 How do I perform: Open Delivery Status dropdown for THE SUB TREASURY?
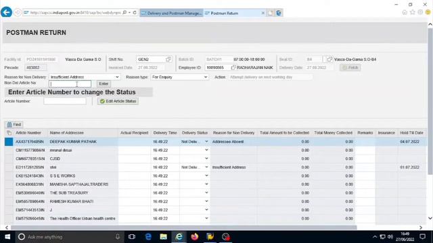206,193
